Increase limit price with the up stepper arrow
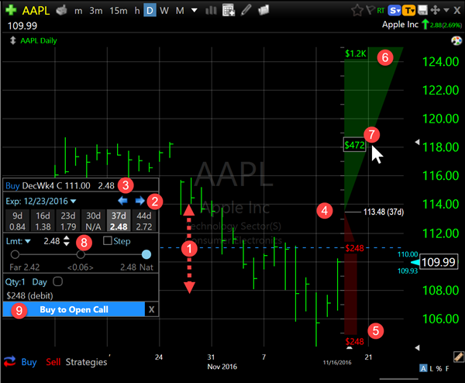This screenshot has height=383, width=465. [x=67, y=238]
